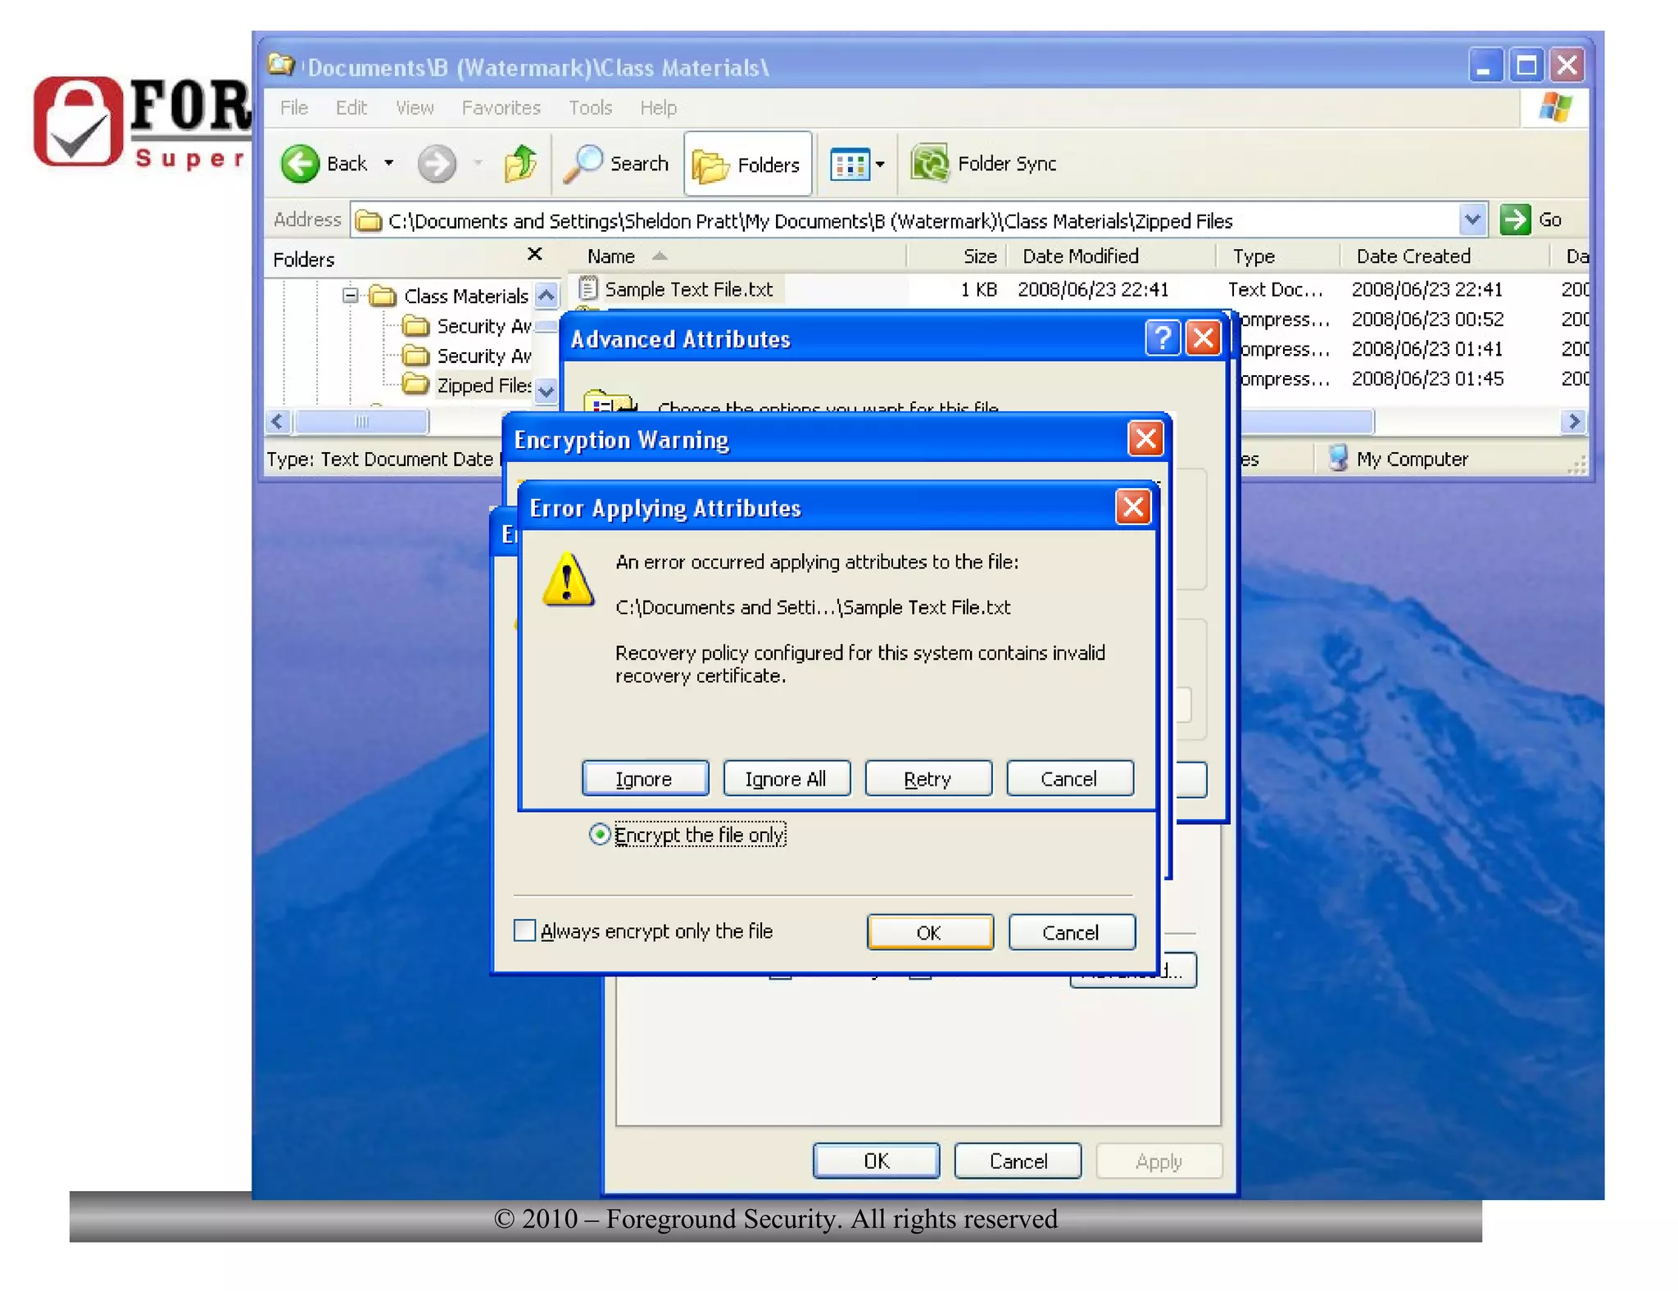This screenshot has height=1291, width=1678.
Task: Check Always encrypt only the file
Action: point(525,931)
